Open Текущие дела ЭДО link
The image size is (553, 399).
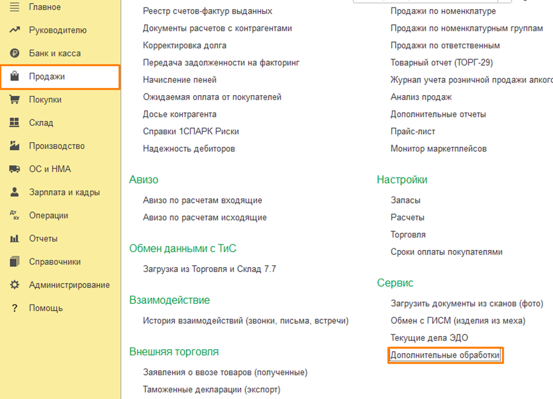click(429, 338)
